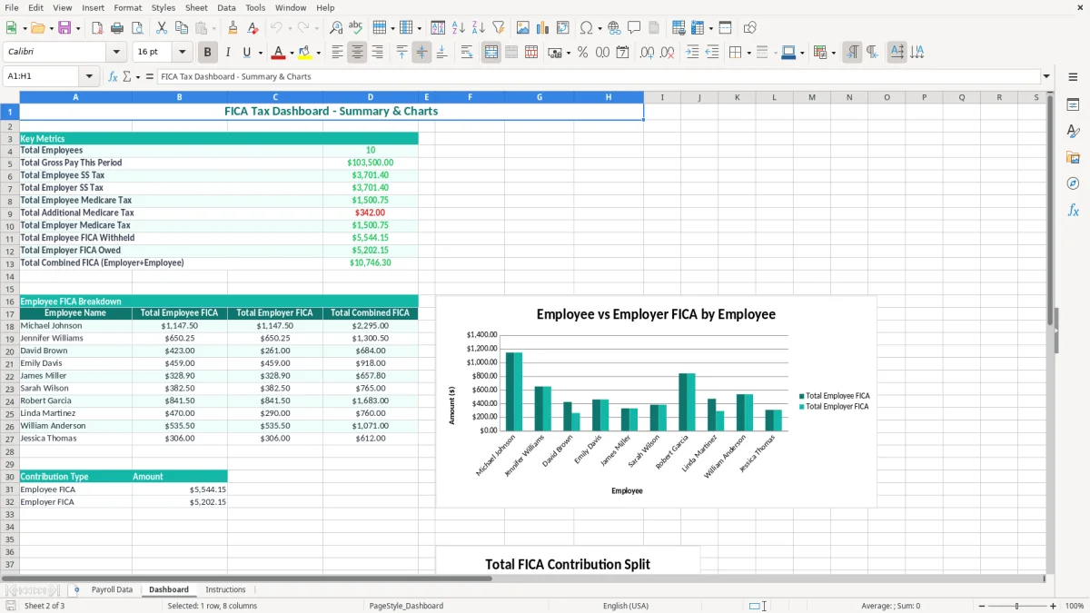
Task: Insert a chart
Action: pos(543,28)
